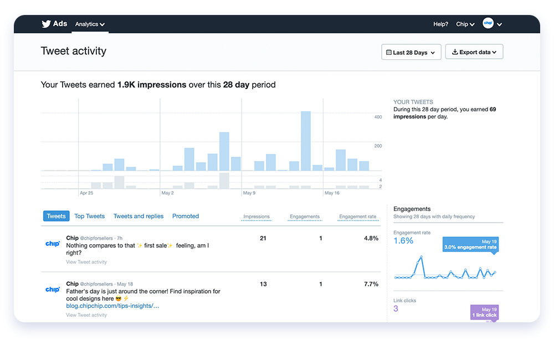This screenshot has height=345, width=554.
Task: Open the Export data dropdown
Action: pyautogui.click(x=474, y=52)
